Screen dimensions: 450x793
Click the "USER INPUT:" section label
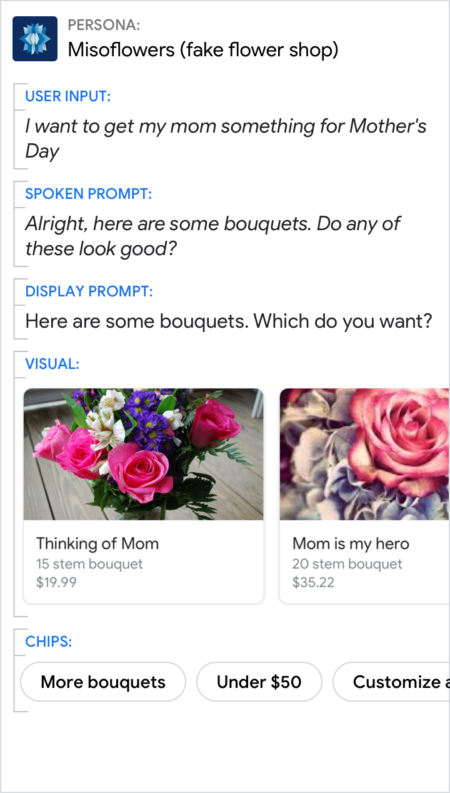68,96
